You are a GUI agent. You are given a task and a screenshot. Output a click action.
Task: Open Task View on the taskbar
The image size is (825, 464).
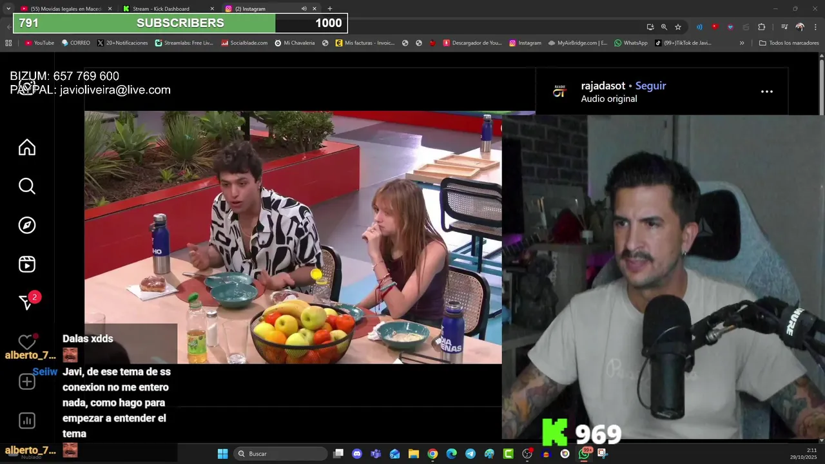(x=338, y=454)
